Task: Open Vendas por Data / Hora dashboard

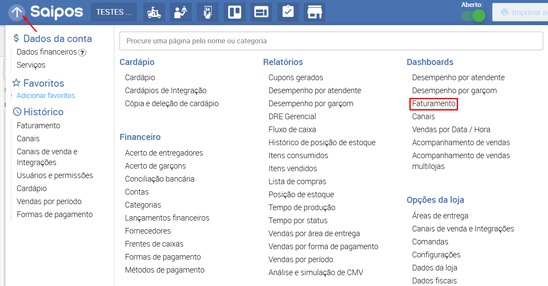Action: 451,130
